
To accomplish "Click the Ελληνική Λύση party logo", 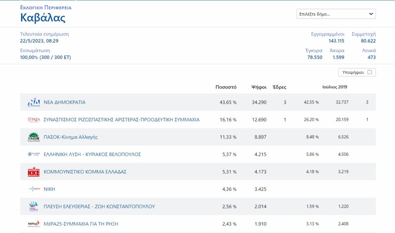I will 34,155.
